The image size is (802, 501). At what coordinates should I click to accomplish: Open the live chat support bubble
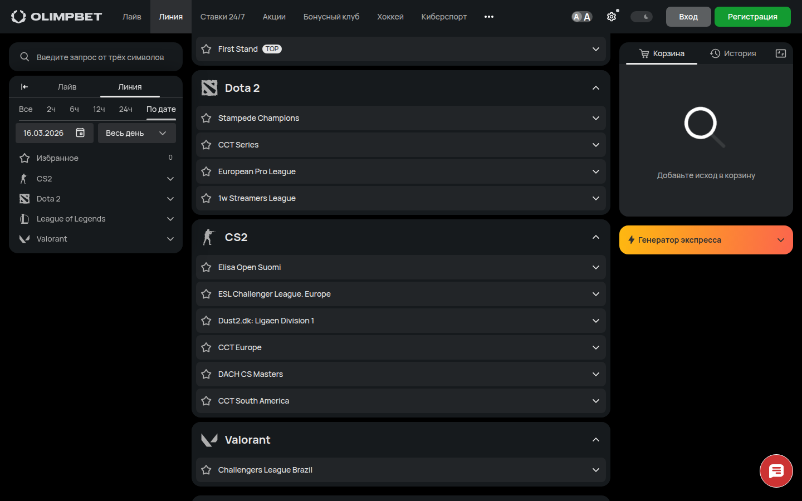pyautogui.click(x=776, y=471)
